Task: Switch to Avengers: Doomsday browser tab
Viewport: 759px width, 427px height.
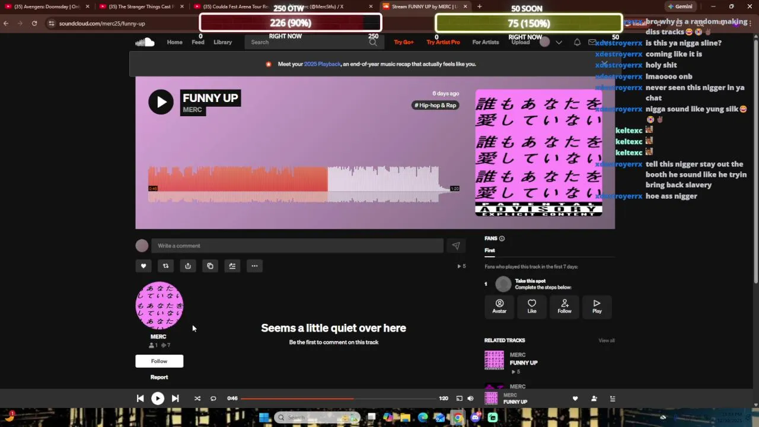Action: coord(47,7)
